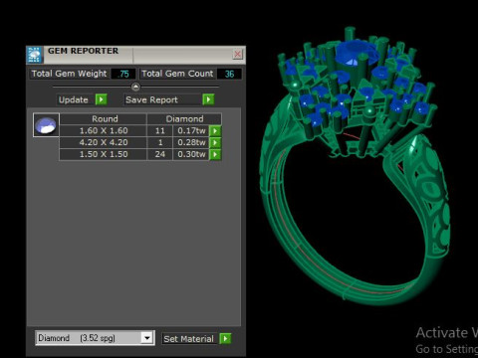The height and width of the screenshot is (358, 478).
Task: Click the Total Gem Count label
Action: [177, 74]
